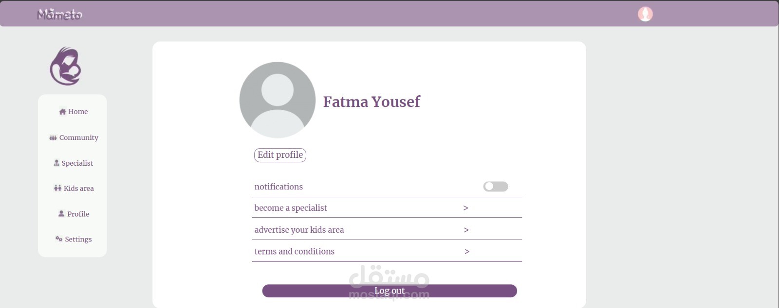This screenshot has width=779, height=308.
Task: Click the Log out button
Action: coord(389,291)
